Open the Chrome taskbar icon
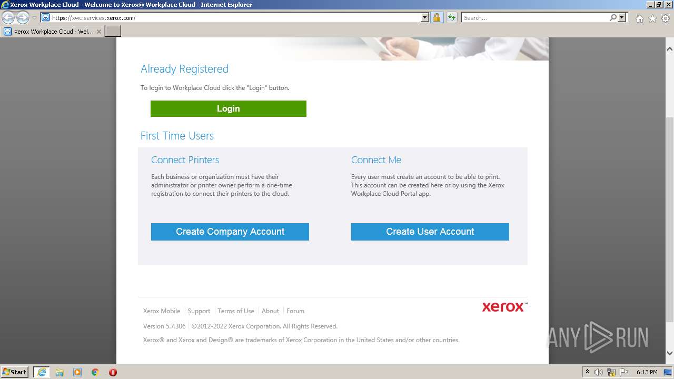The image size is (674, 379). pos(95,372)
